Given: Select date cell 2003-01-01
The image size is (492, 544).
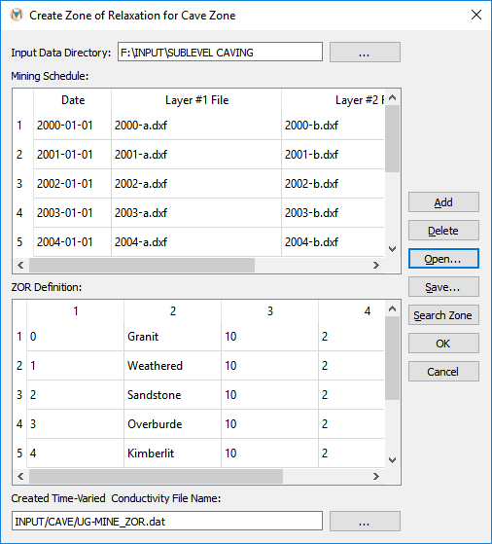Looking at the screenshot, I should click(73, 213).
